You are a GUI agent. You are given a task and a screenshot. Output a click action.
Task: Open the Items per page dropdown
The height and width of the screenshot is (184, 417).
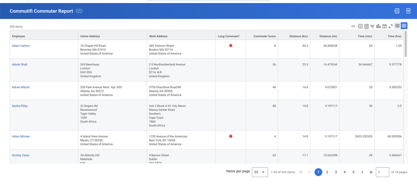coord(260,172)
